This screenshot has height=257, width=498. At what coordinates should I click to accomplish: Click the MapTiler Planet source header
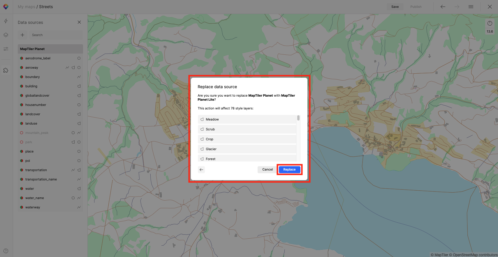point(50,49)
